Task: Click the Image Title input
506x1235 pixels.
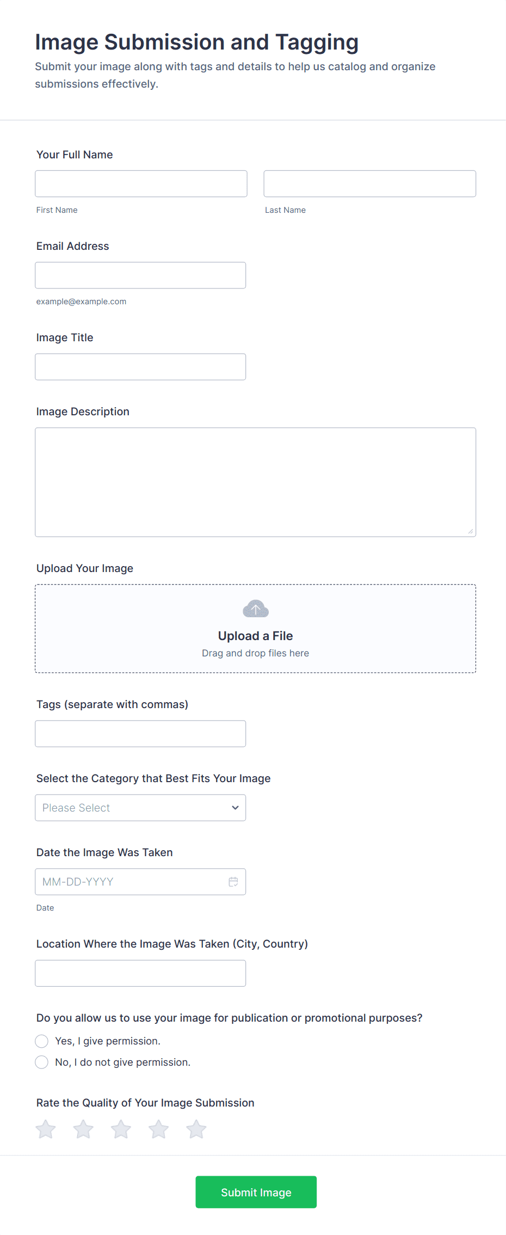Action: (140, 367)
